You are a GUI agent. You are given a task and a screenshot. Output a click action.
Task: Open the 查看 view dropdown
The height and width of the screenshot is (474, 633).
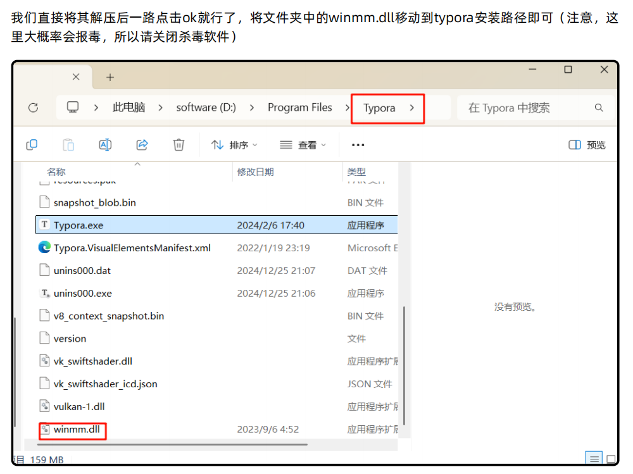pos(303,145)
